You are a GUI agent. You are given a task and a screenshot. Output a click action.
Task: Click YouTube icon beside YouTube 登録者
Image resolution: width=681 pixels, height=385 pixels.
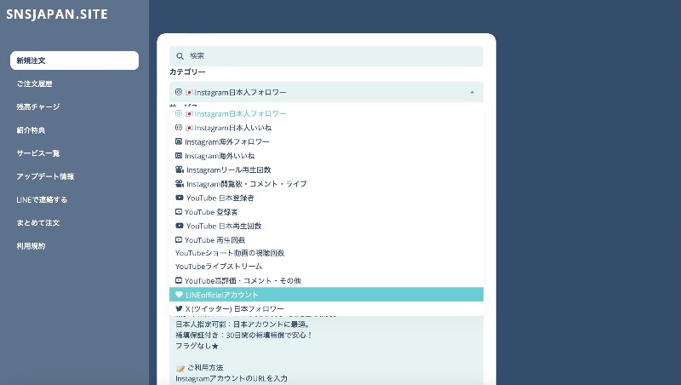179,211
